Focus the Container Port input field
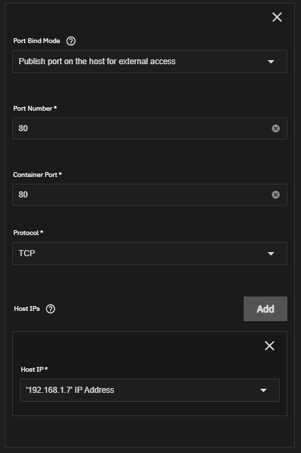The width and height of the screenshot is (301, 453). [x=149, y=195]
